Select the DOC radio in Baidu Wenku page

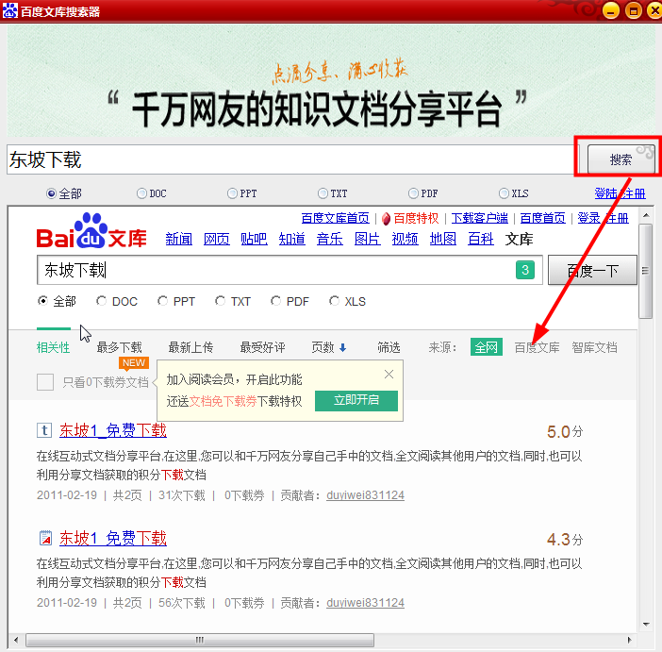(x=101, y=301)
